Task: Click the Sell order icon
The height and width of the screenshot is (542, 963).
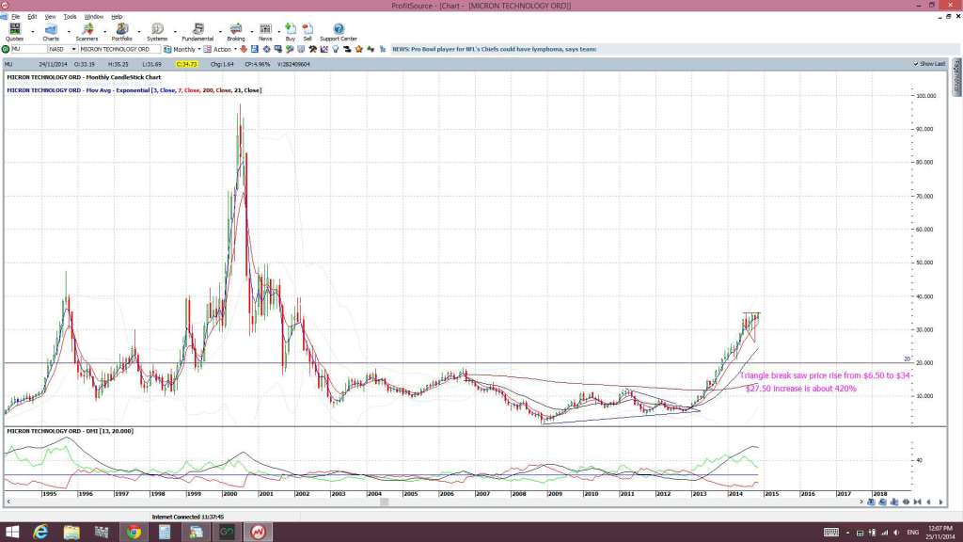Action: [x=308, y=32]
